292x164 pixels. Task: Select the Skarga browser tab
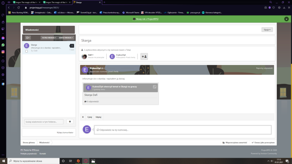(x=87, y=2)
